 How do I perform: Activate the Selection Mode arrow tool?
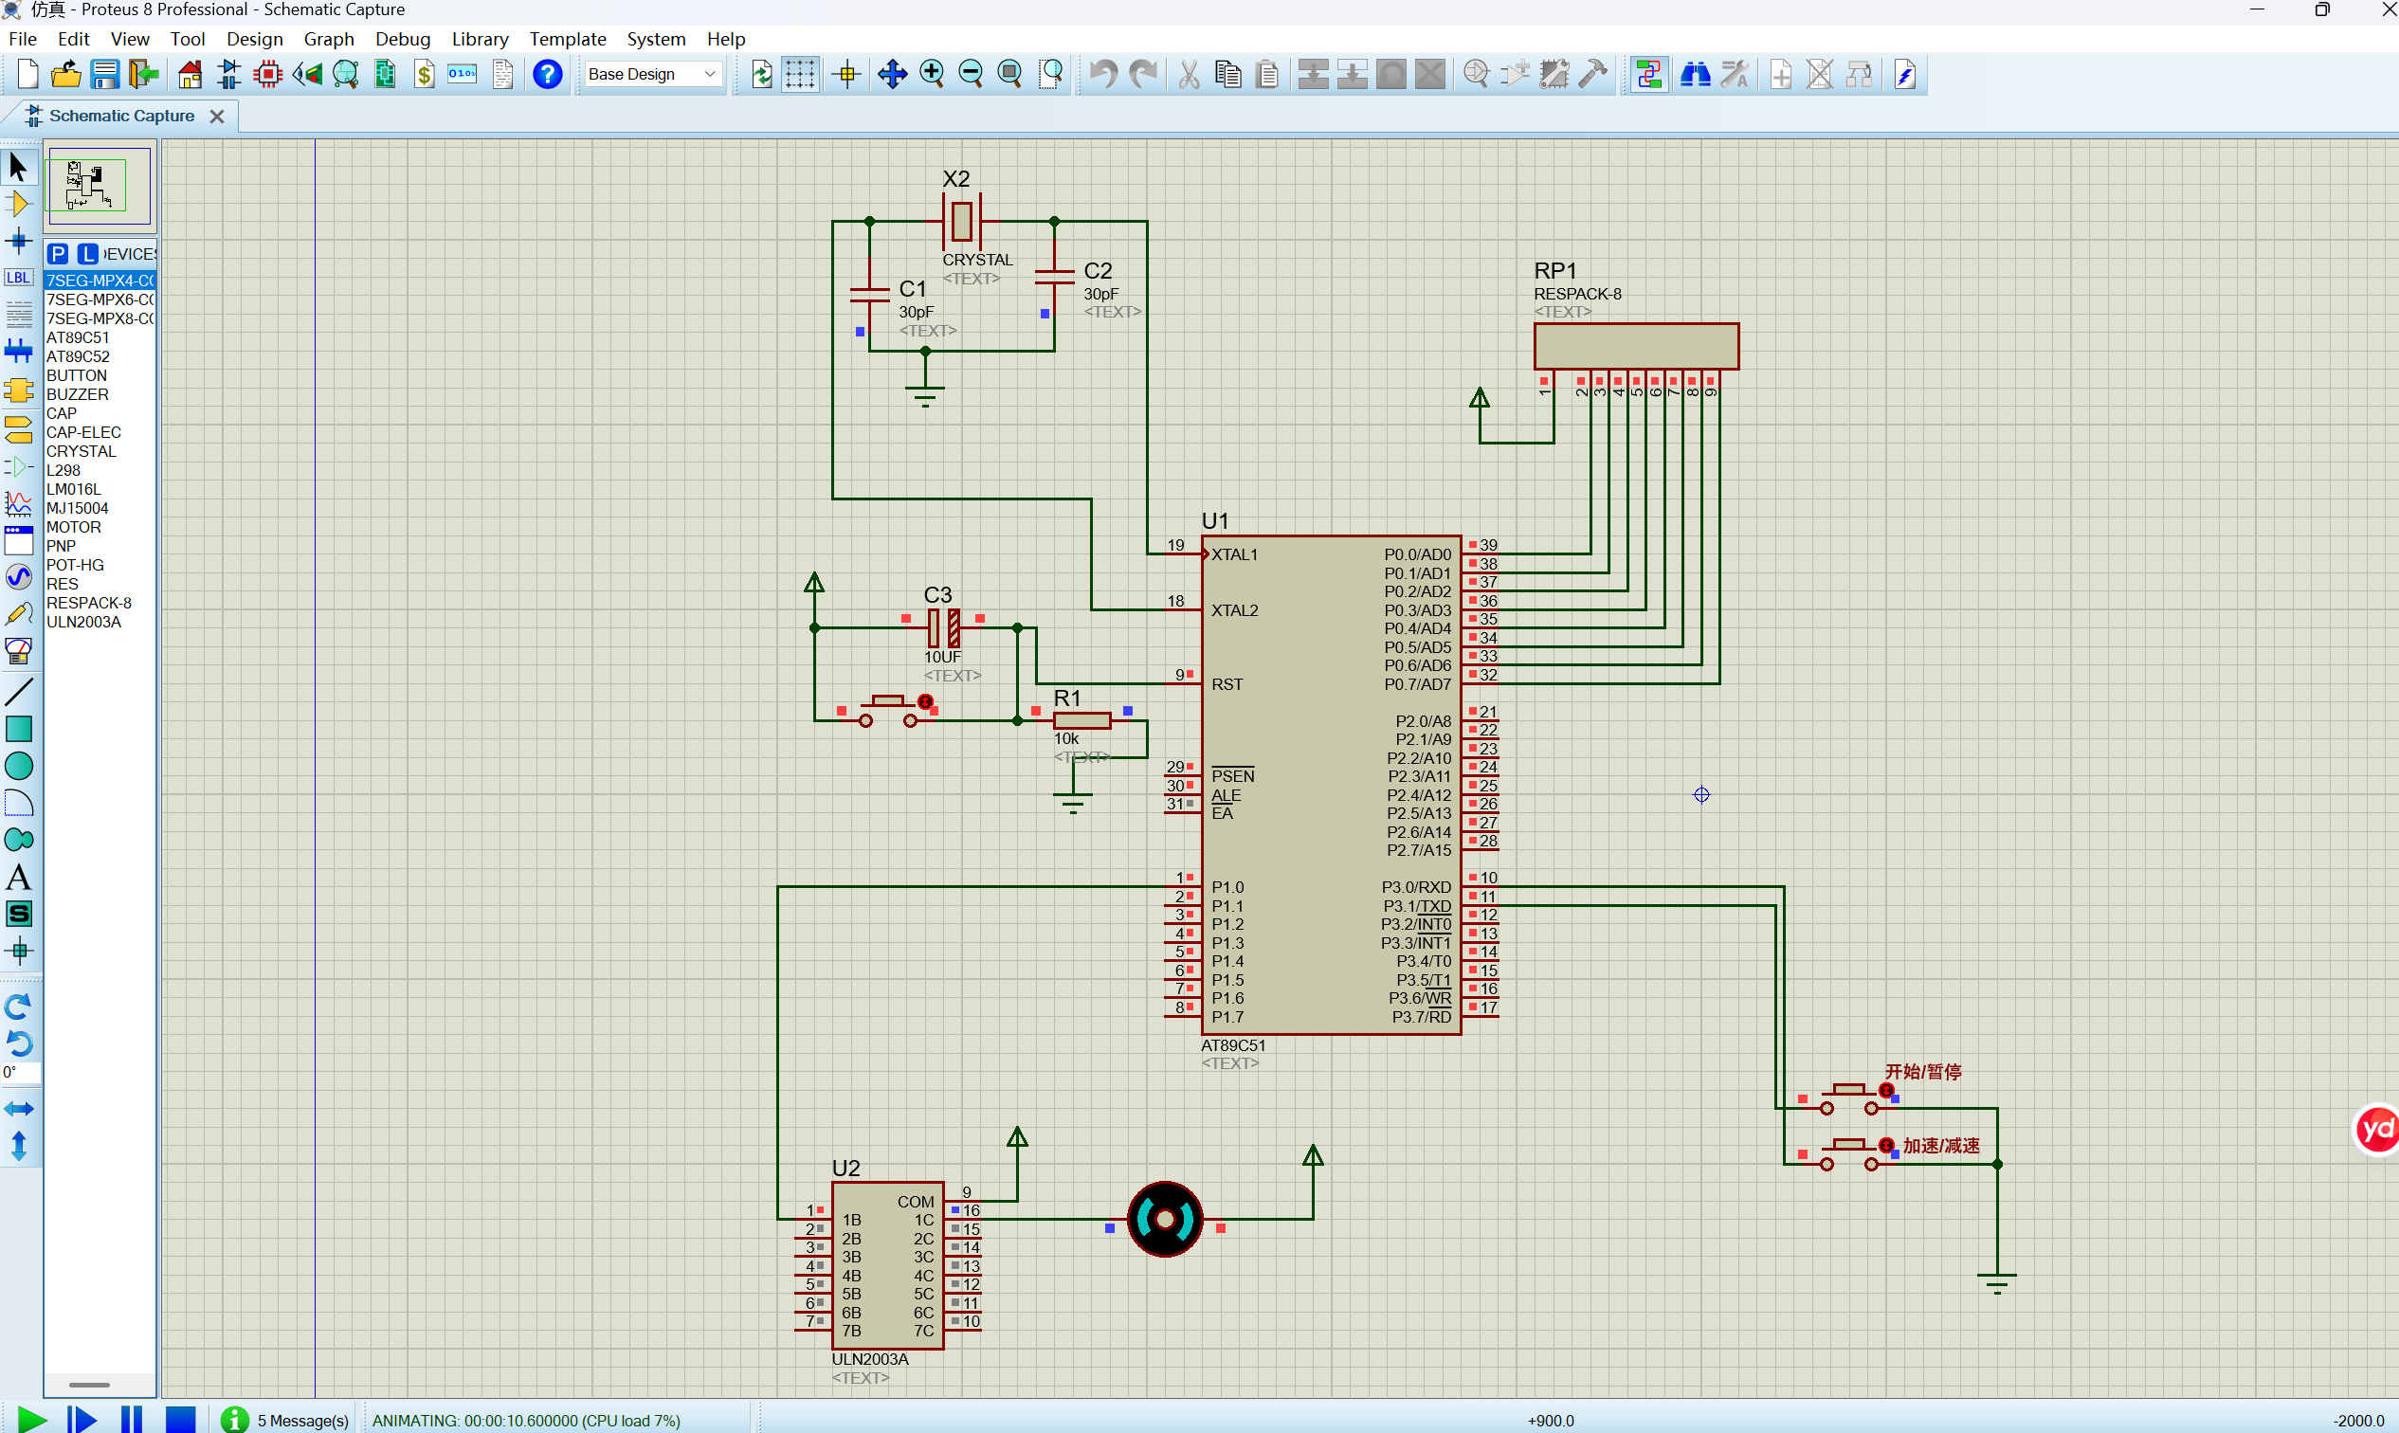pyautogui.click(x=18, y=167)
